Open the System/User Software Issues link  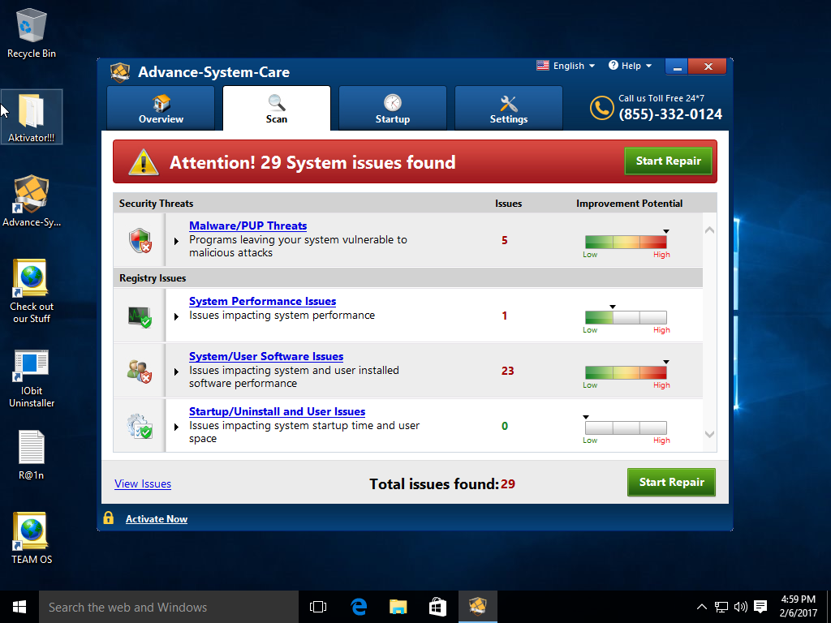coord(266,357)
